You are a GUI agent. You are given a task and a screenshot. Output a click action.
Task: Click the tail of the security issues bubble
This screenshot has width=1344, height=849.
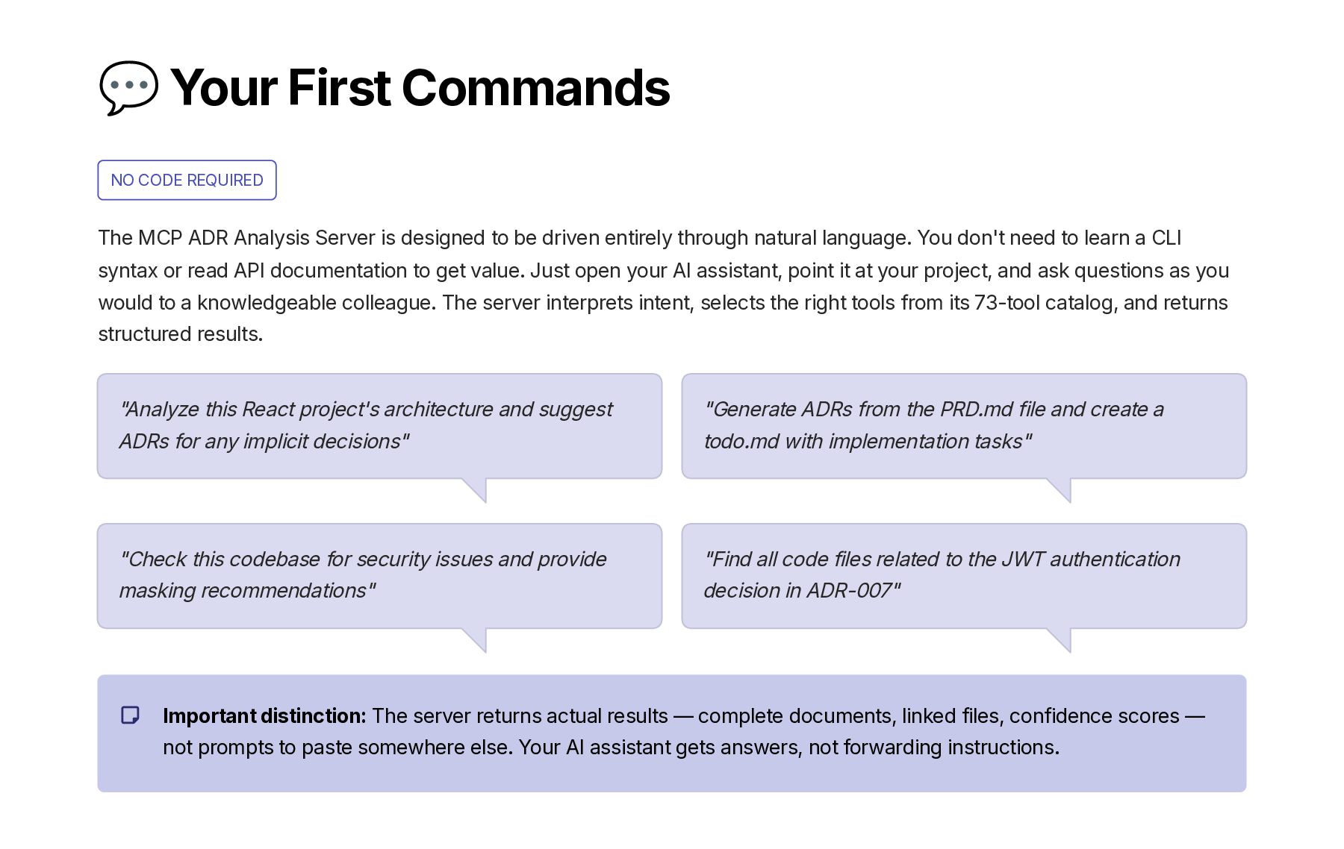(476, 639)
